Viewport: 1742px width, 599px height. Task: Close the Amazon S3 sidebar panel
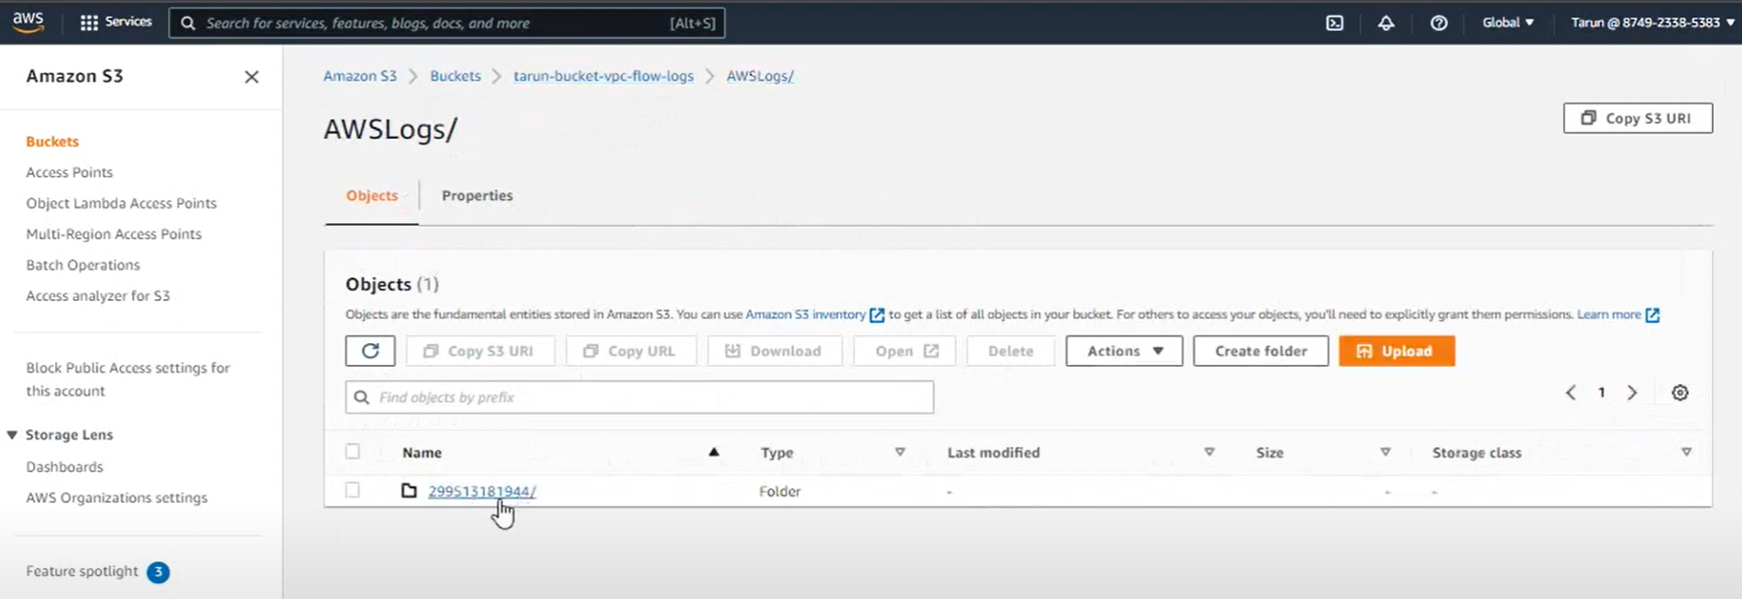252,77
